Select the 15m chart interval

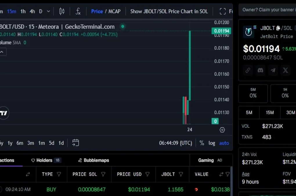click(x=12, y=11)
